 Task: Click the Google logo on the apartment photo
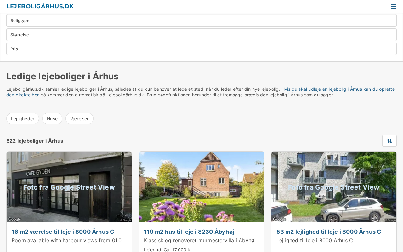[x=279, y=219]
